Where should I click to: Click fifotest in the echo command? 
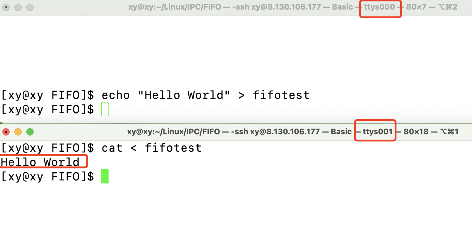(281, 95)
